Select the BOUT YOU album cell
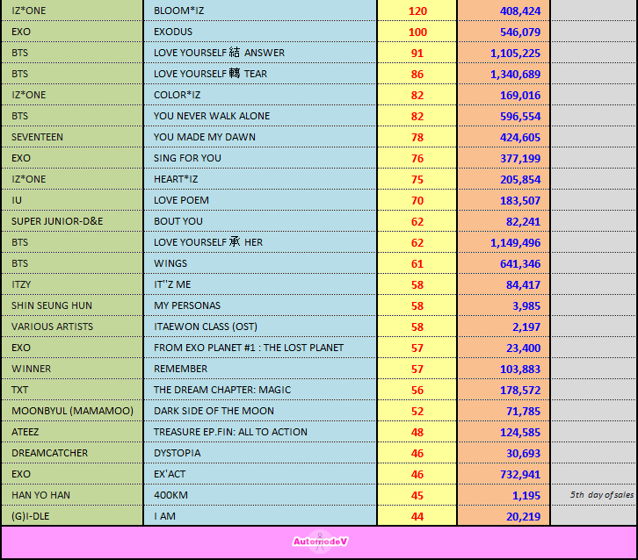The image size is (638, 560). click(260, 221)
